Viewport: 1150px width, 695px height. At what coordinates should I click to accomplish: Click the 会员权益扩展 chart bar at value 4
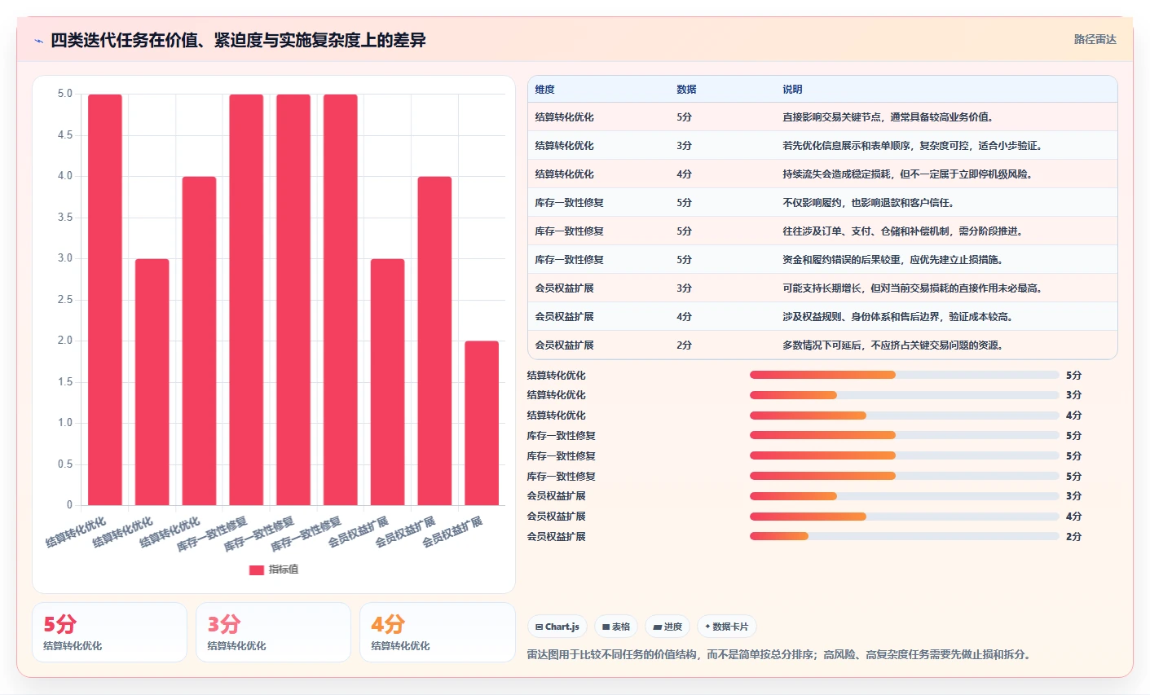click(x=434, y=341)
